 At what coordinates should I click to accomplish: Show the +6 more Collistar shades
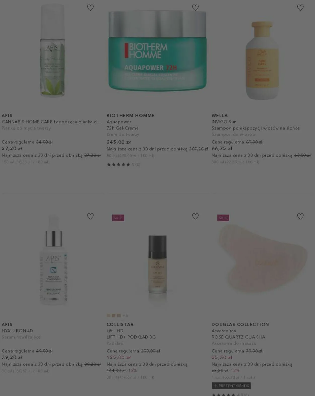click(125, 315)
